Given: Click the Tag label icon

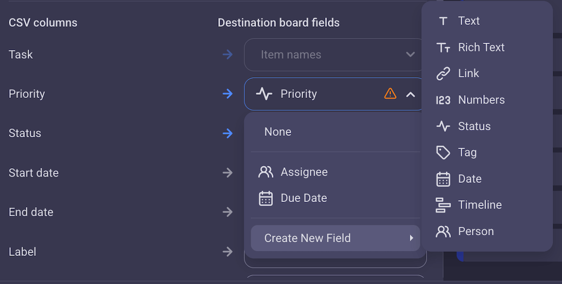Looking at the screenshot, I should [443, 152].
